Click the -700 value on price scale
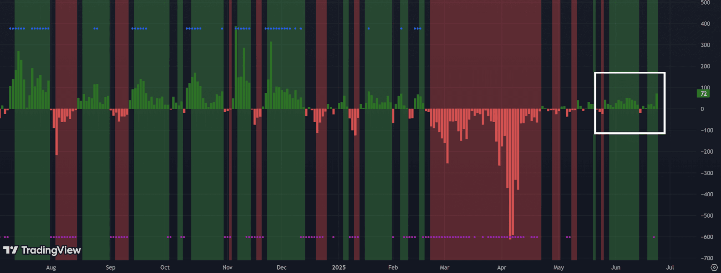721x273 pixels. (x=707, y=258)
